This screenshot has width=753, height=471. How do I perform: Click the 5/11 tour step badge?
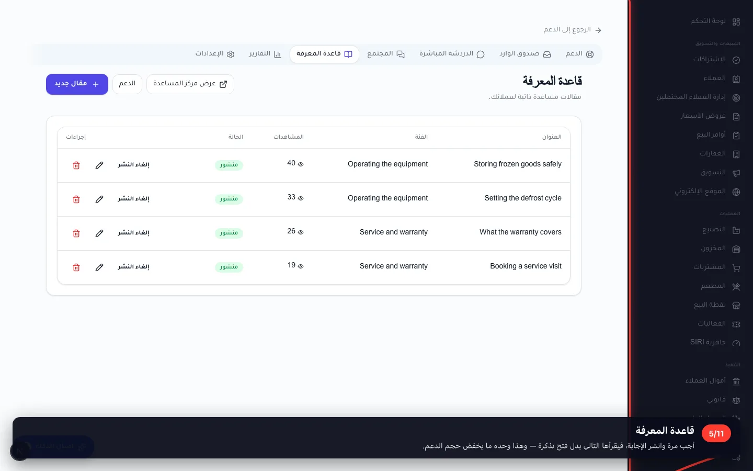[716, 434]
